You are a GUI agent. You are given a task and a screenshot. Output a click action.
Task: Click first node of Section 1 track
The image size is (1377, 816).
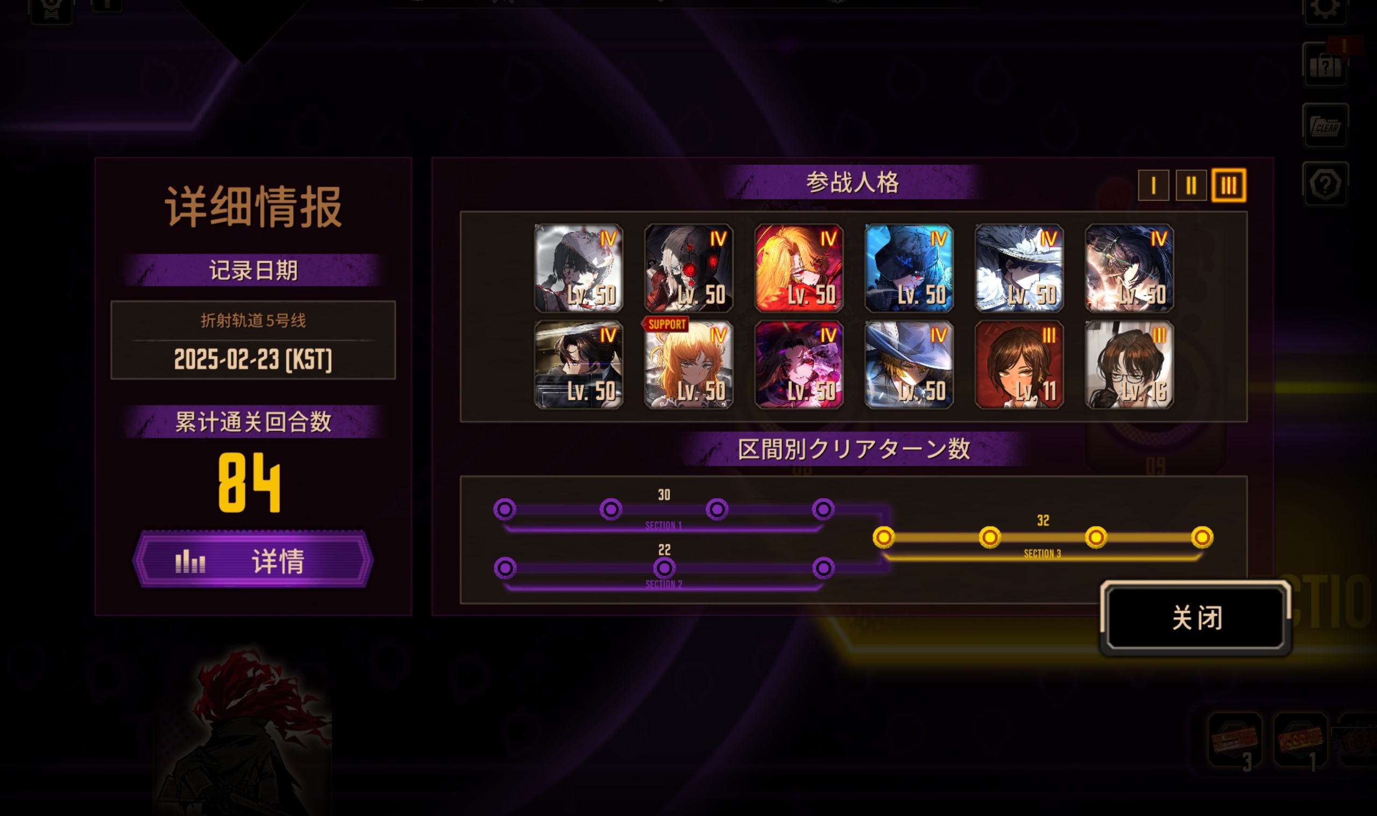coord(505,509)
